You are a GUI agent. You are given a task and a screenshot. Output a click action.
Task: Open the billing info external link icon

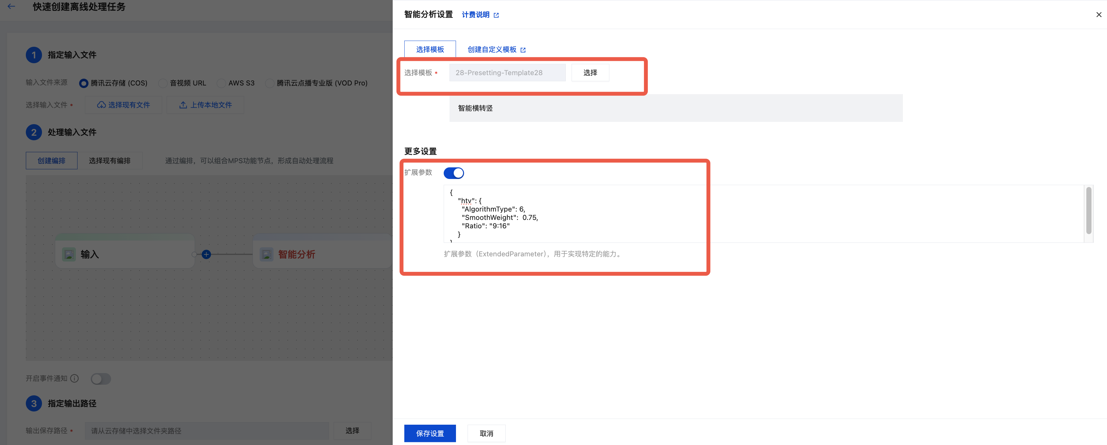(496, 15)
